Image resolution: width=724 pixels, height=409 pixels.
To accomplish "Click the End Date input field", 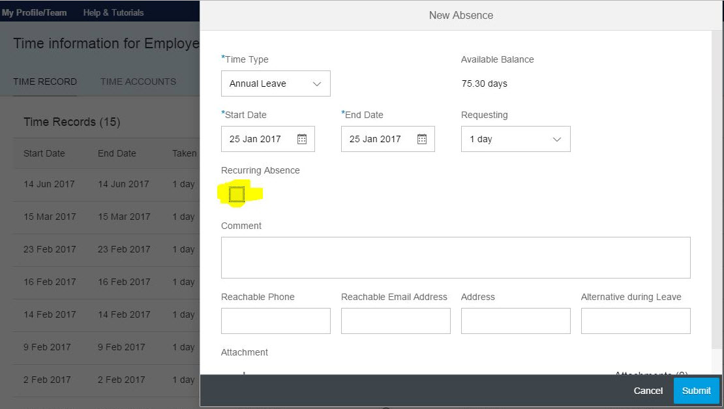I will 388,139.
